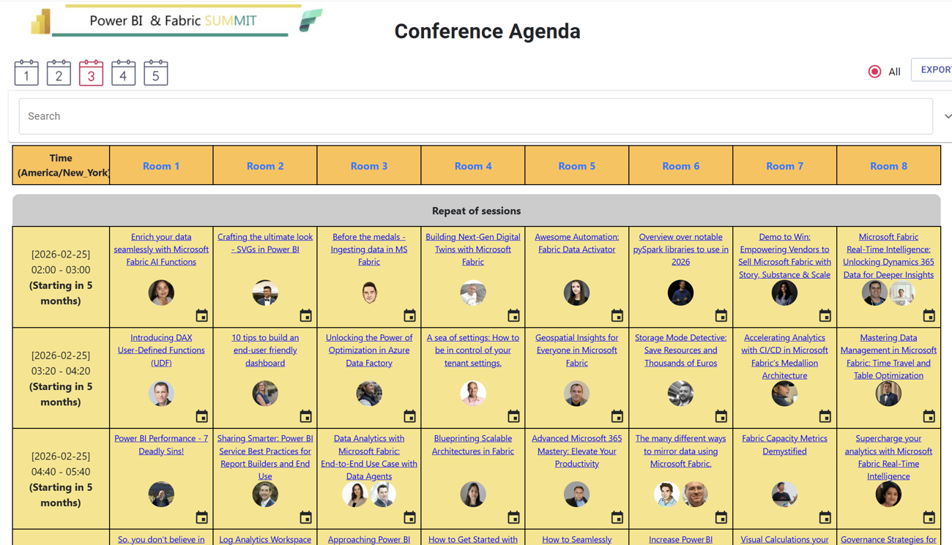952x545 pixels.
Task: Open day 4 agenda calendar icon
Action: pos(123,73)
